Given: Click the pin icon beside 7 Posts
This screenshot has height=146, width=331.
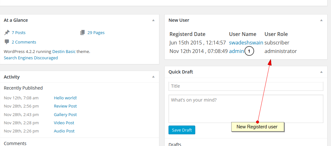Looking at the screenshot, I should (7, 32).
